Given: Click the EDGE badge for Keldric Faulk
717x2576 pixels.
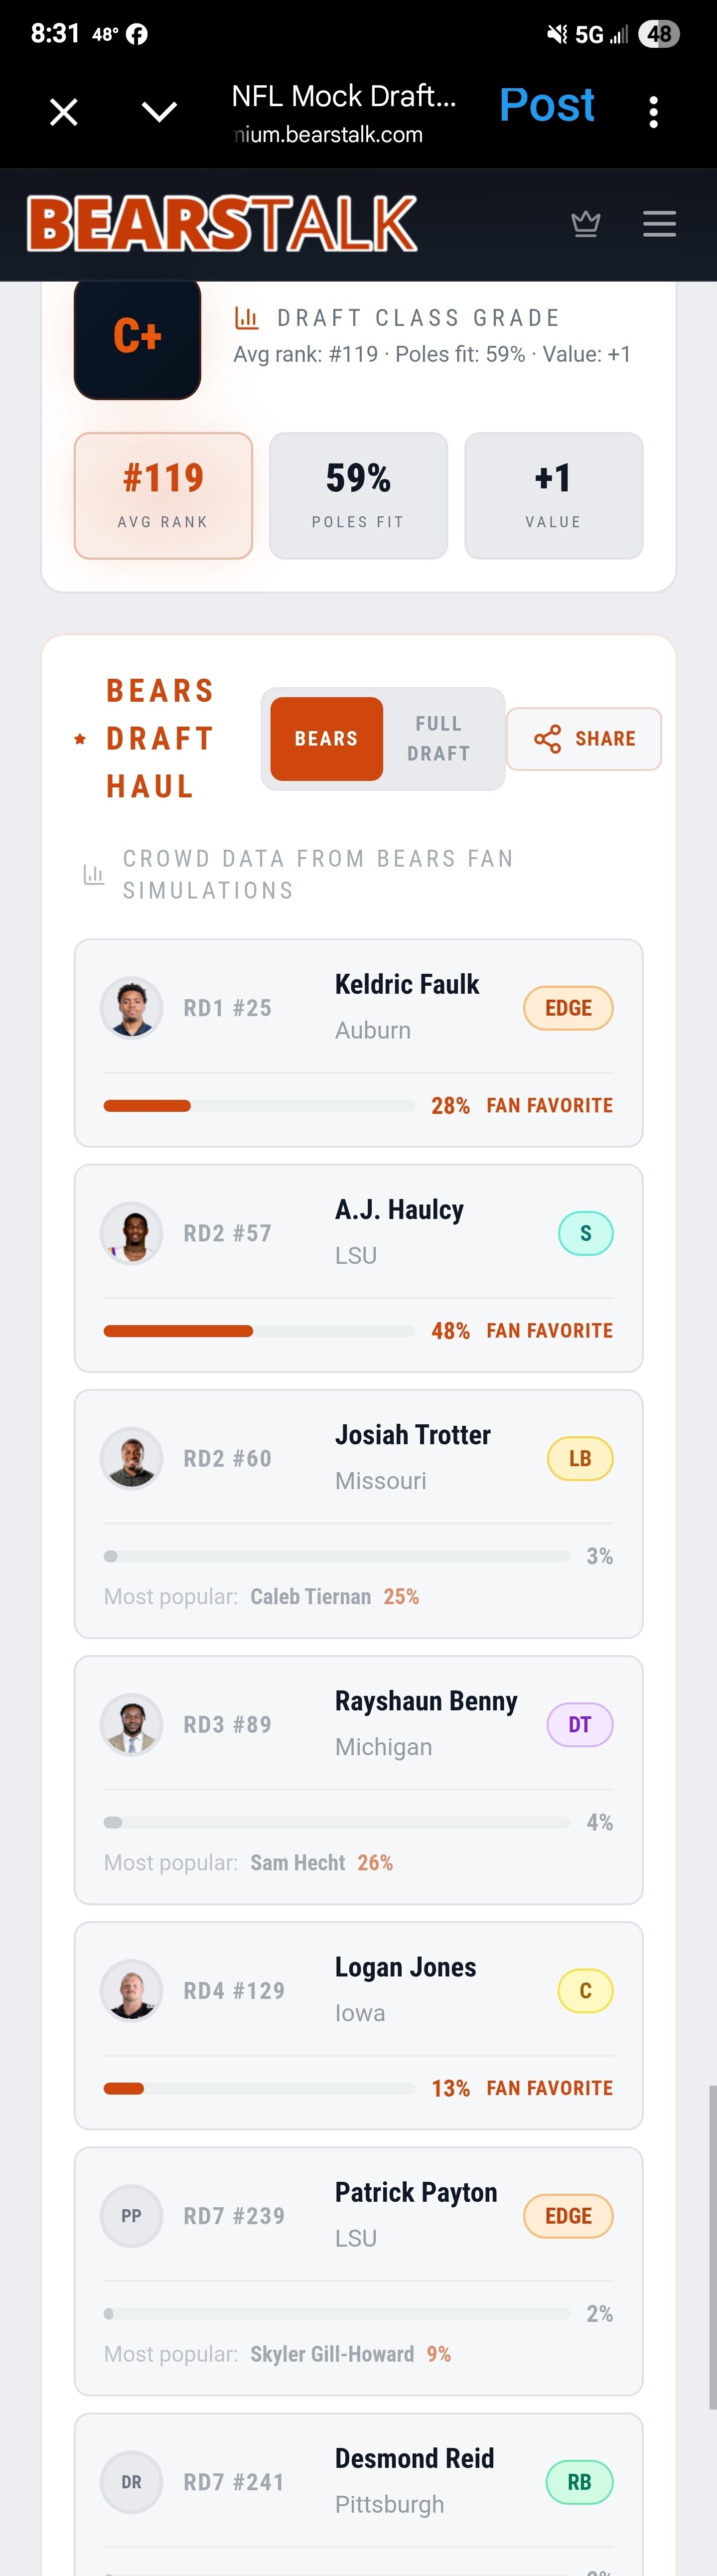Looking at the screenshot, I should pos(568,1008).
